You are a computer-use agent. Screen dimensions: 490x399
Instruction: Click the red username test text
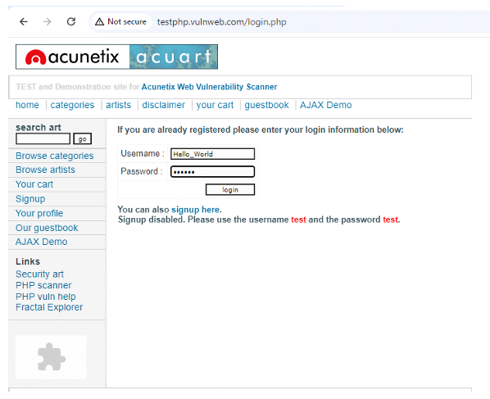click(298, 220)
